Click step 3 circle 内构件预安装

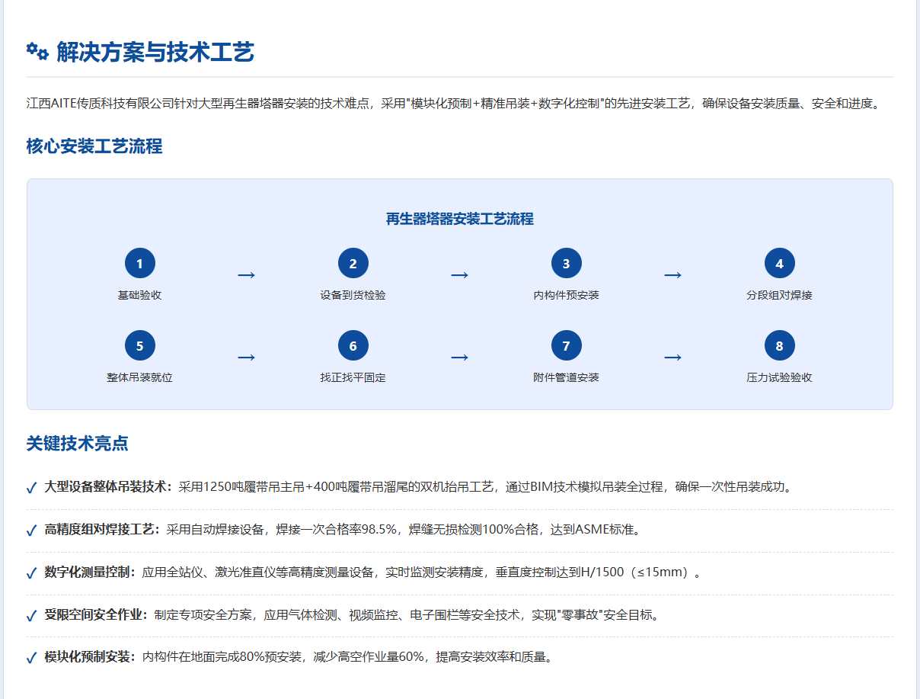click(x=566, y=264)
